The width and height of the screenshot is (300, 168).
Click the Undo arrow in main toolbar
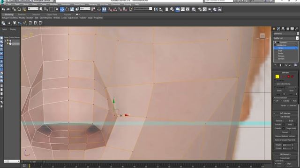(x=3, y=9)
